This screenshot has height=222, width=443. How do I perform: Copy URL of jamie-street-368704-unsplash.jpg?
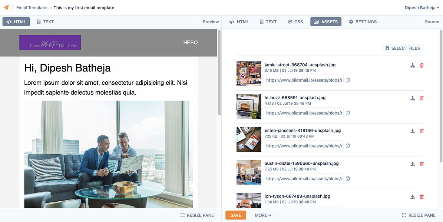pyautogui.click(x=348, y=80)
